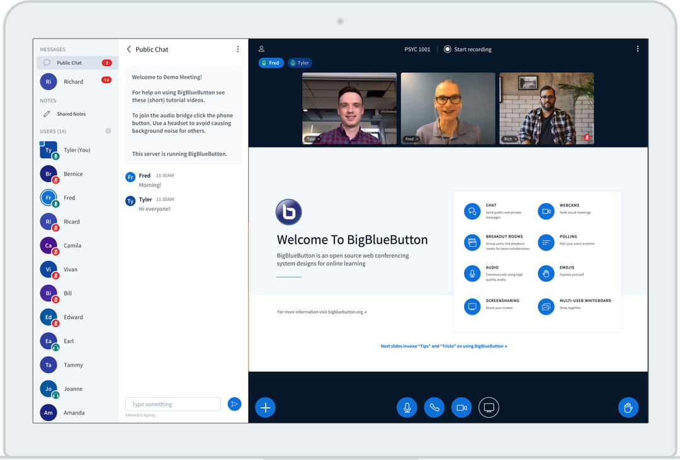Select user Amanda
680x460 pixels.
pos(74,412)
